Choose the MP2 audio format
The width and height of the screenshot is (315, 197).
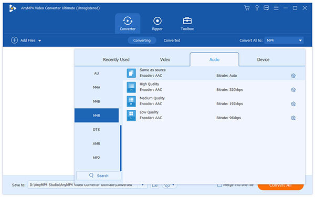pyautogui.click(x=97, y=158)
